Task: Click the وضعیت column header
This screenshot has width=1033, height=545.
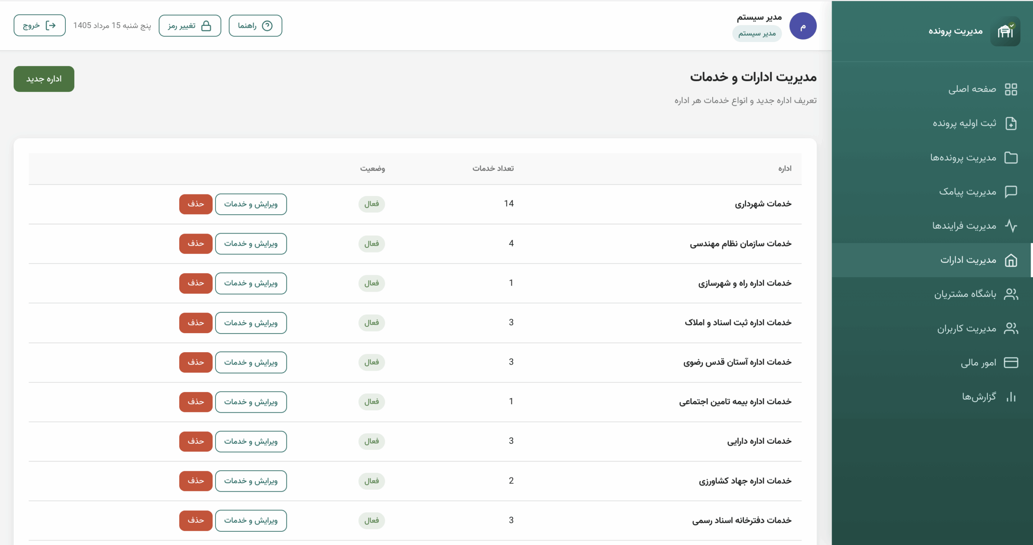Action: 372,168
